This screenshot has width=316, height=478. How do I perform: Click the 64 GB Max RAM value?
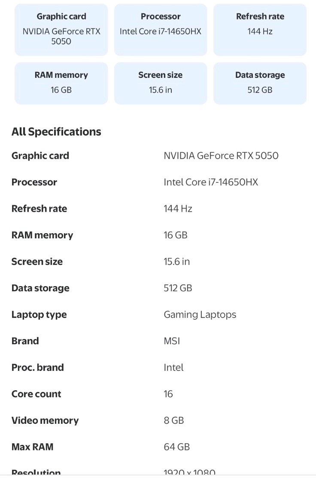177,447
